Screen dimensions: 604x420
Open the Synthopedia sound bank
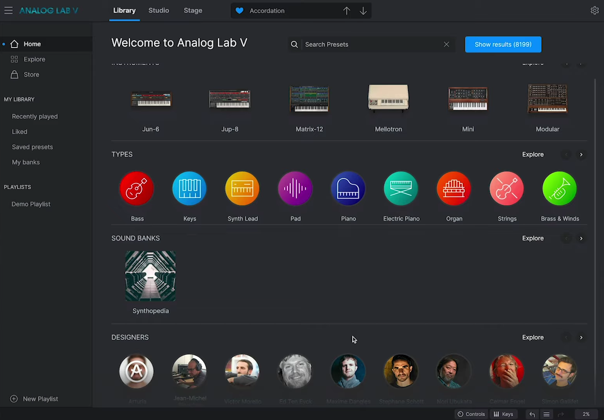click(x=151, y=276)
